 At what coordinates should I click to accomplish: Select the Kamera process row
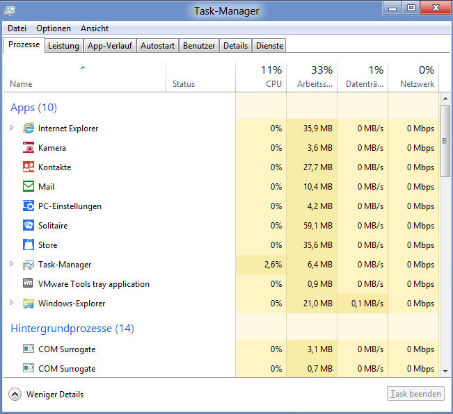(x=221, y=148)
